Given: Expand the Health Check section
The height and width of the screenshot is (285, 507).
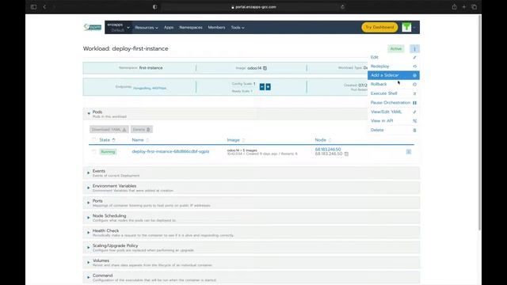Looking at the screenshot, I should coord(88,233).
